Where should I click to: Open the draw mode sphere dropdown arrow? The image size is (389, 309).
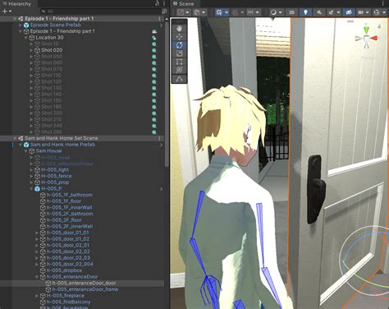coord(281,12)
